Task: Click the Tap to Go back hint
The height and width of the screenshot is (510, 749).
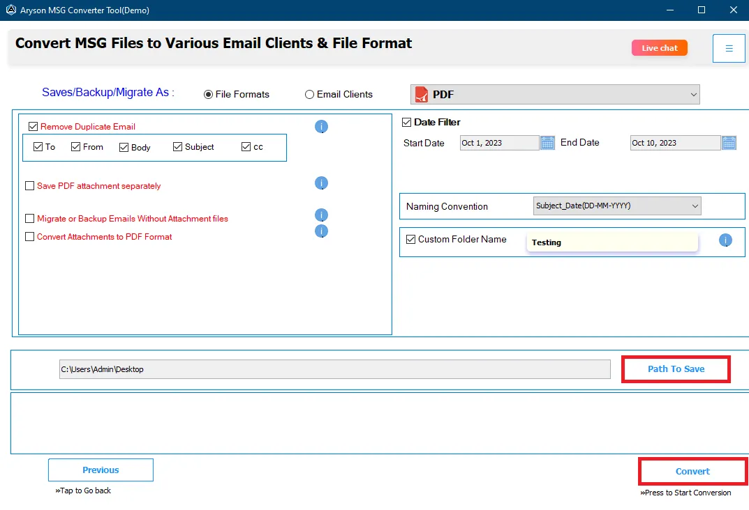Action: coord(83,490)
